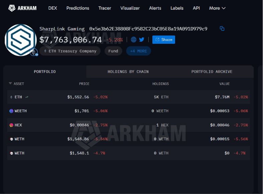Viewport: 263px width, 194px height.
Task: Click the HEX asset name
Action: (x=18, y=125)
